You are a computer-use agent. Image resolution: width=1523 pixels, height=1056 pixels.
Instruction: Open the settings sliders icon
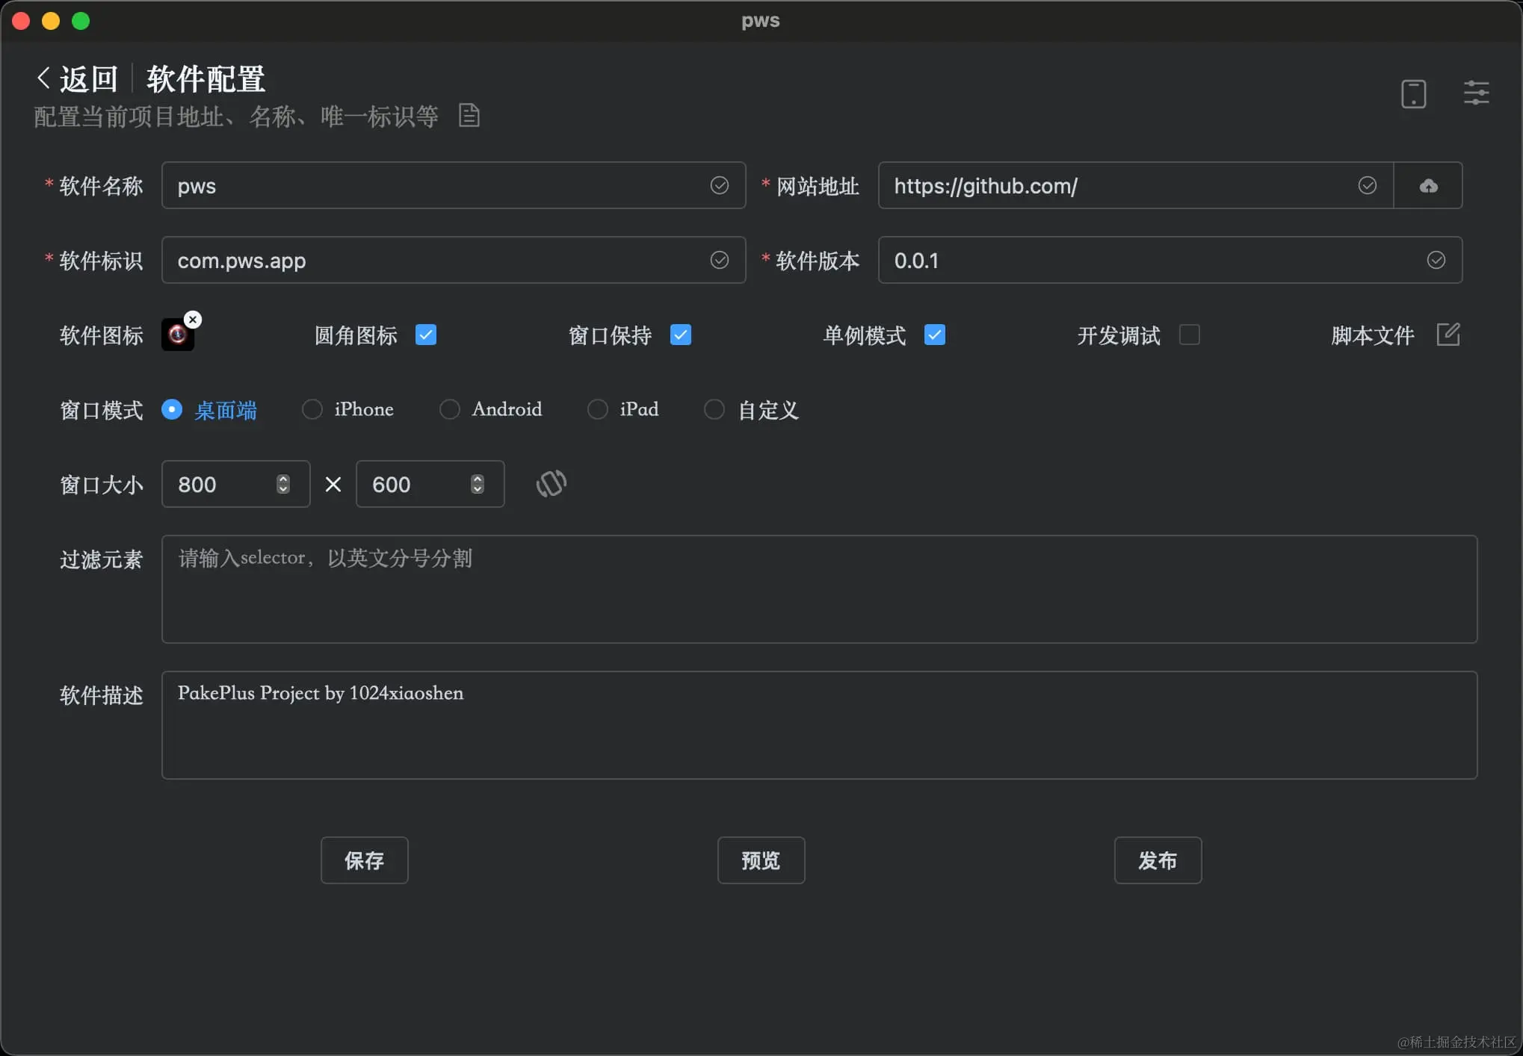(x=1476, y=93)
